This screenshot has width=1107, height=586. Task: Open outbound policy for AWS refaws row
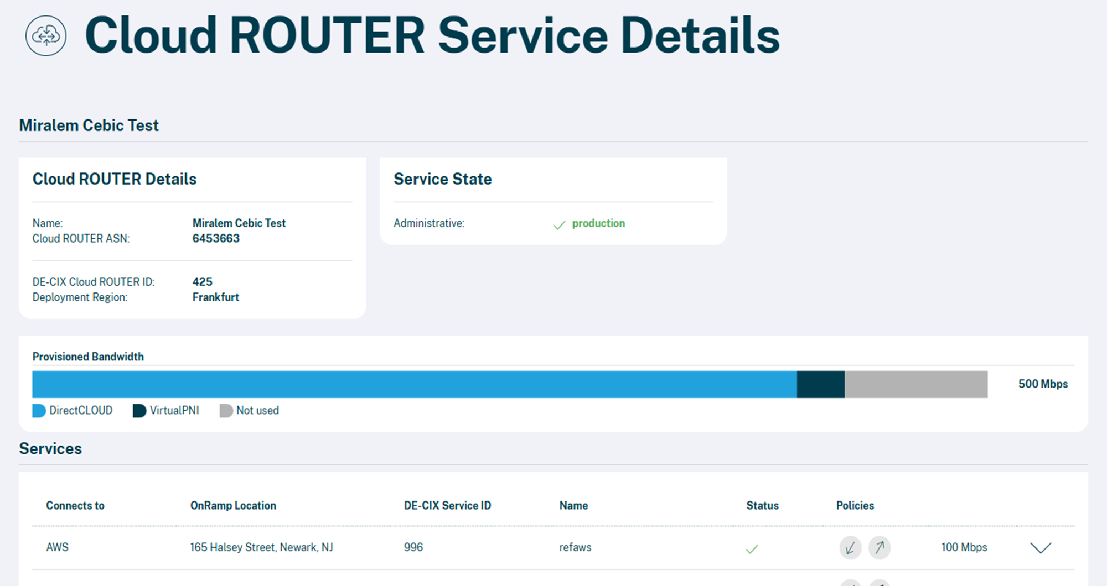[x=880, y=548]
